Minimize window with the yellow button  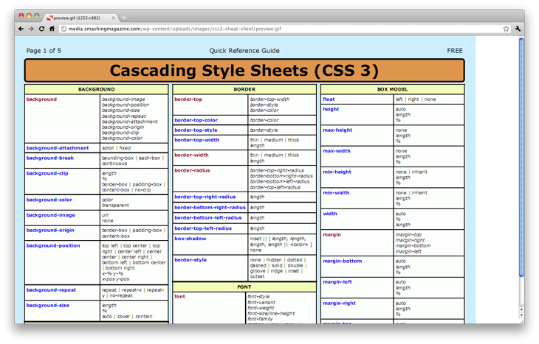30,15
